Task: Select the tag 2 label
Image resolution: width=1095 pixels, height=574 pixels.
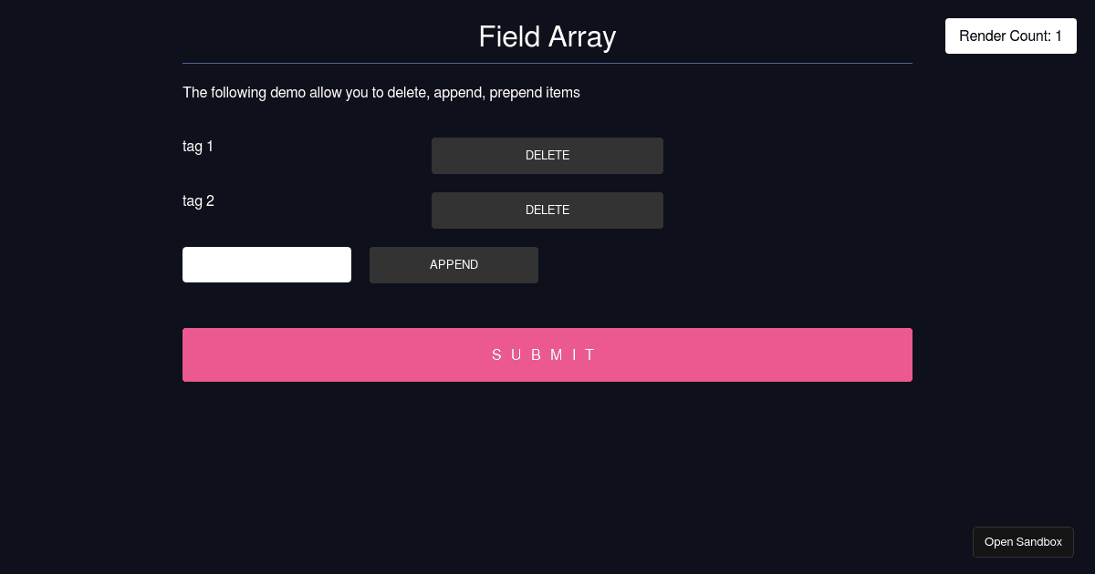Action: click(198, 200)
